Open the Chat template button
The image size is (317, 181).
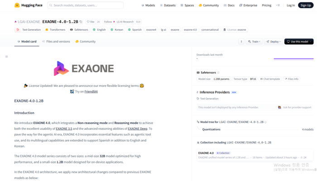(x=270, y=79)
